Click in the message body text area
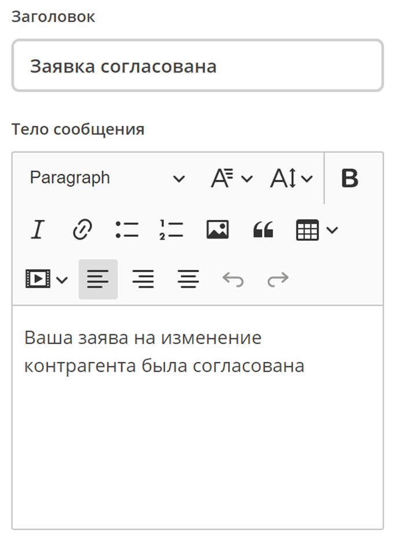 point(197,417)
